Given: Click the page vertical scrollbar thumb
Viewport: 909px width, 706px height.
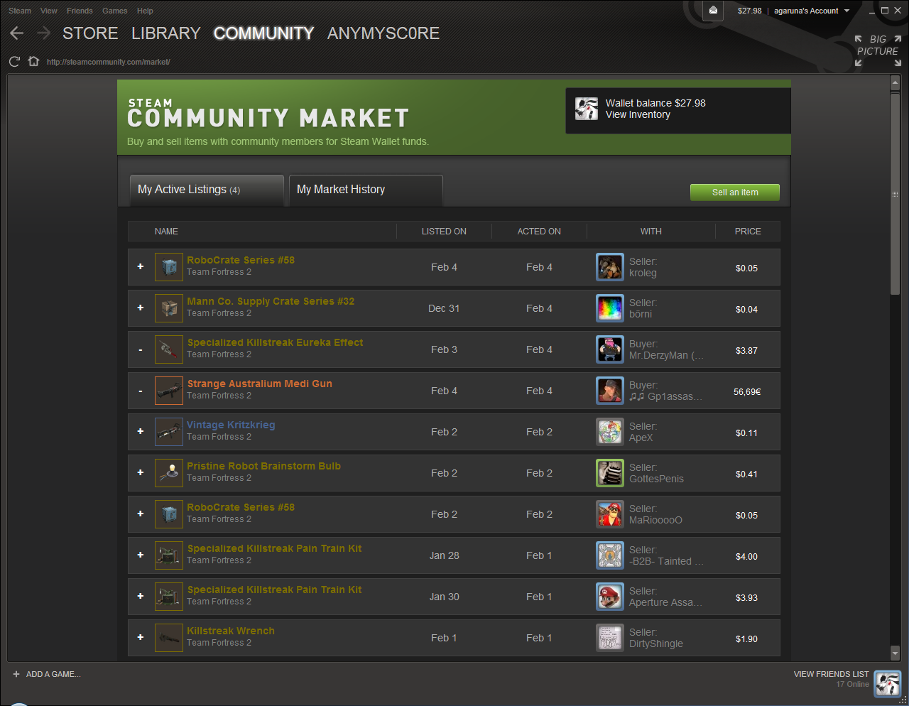Looking at the screenshot, I should click(x=895, y=193).
